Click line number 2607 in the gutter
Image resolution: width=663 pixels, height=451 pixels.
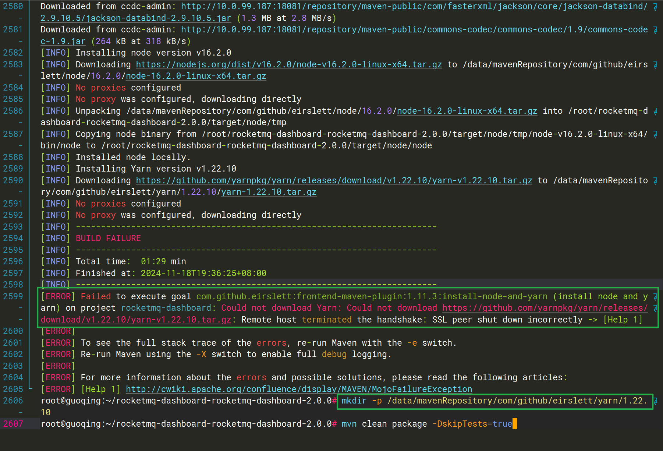(13, 424)
